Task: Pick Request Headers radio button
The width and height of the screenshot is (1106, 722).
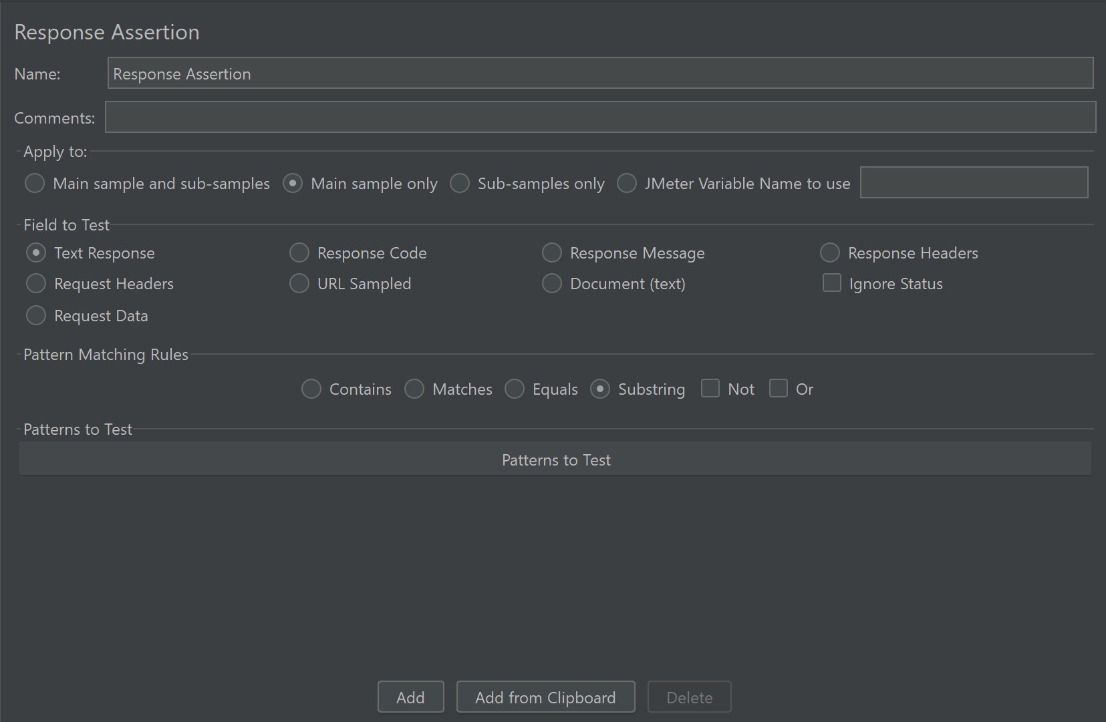Action: [36, 283]
